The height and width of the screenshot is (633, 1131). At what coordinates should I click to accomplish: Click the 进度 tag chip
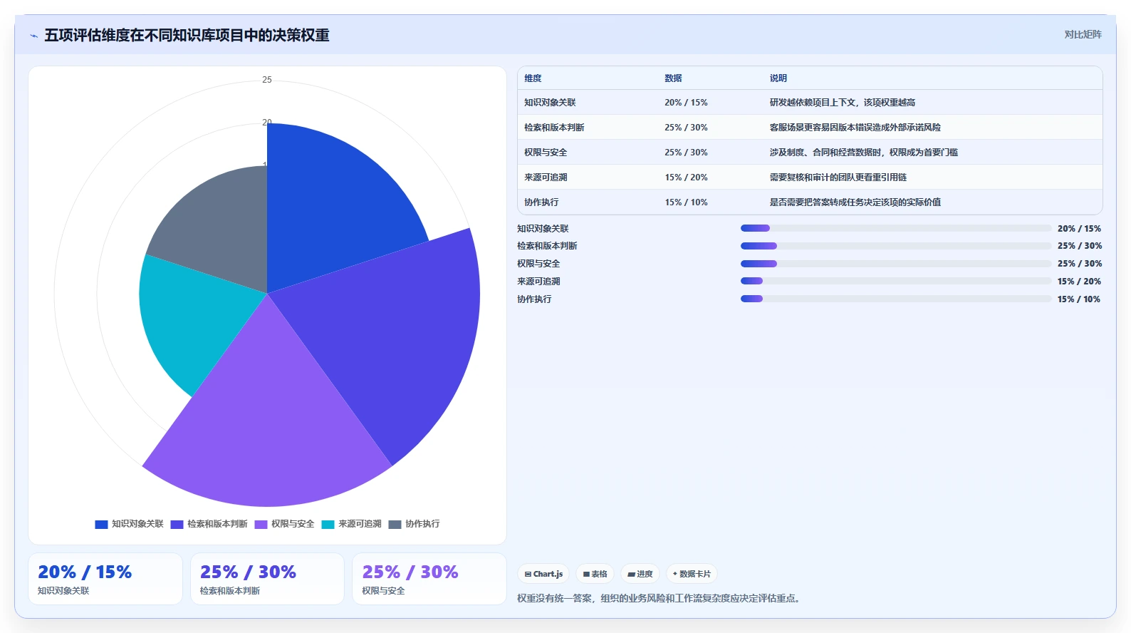point(640,574)
